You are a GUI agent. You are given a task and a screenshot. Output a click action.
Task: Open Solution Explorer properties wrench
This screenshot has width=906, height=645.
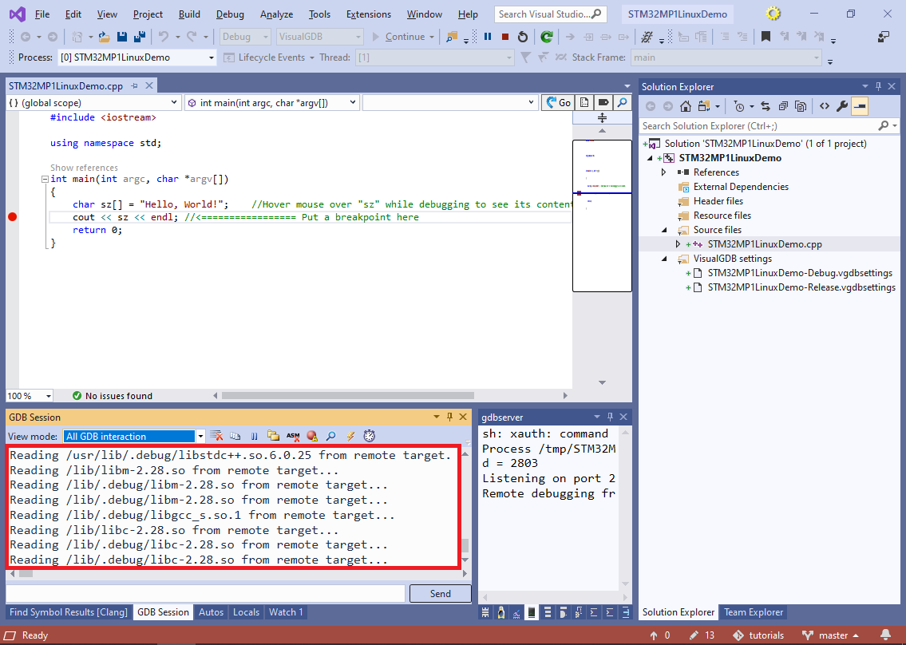[842, 106]
